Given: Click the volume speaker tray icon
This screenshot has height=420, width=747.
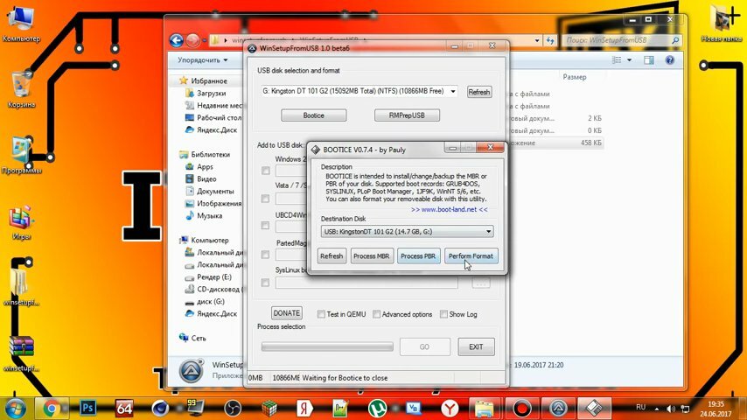Looking at the screenshot, I should click(671, 409).
